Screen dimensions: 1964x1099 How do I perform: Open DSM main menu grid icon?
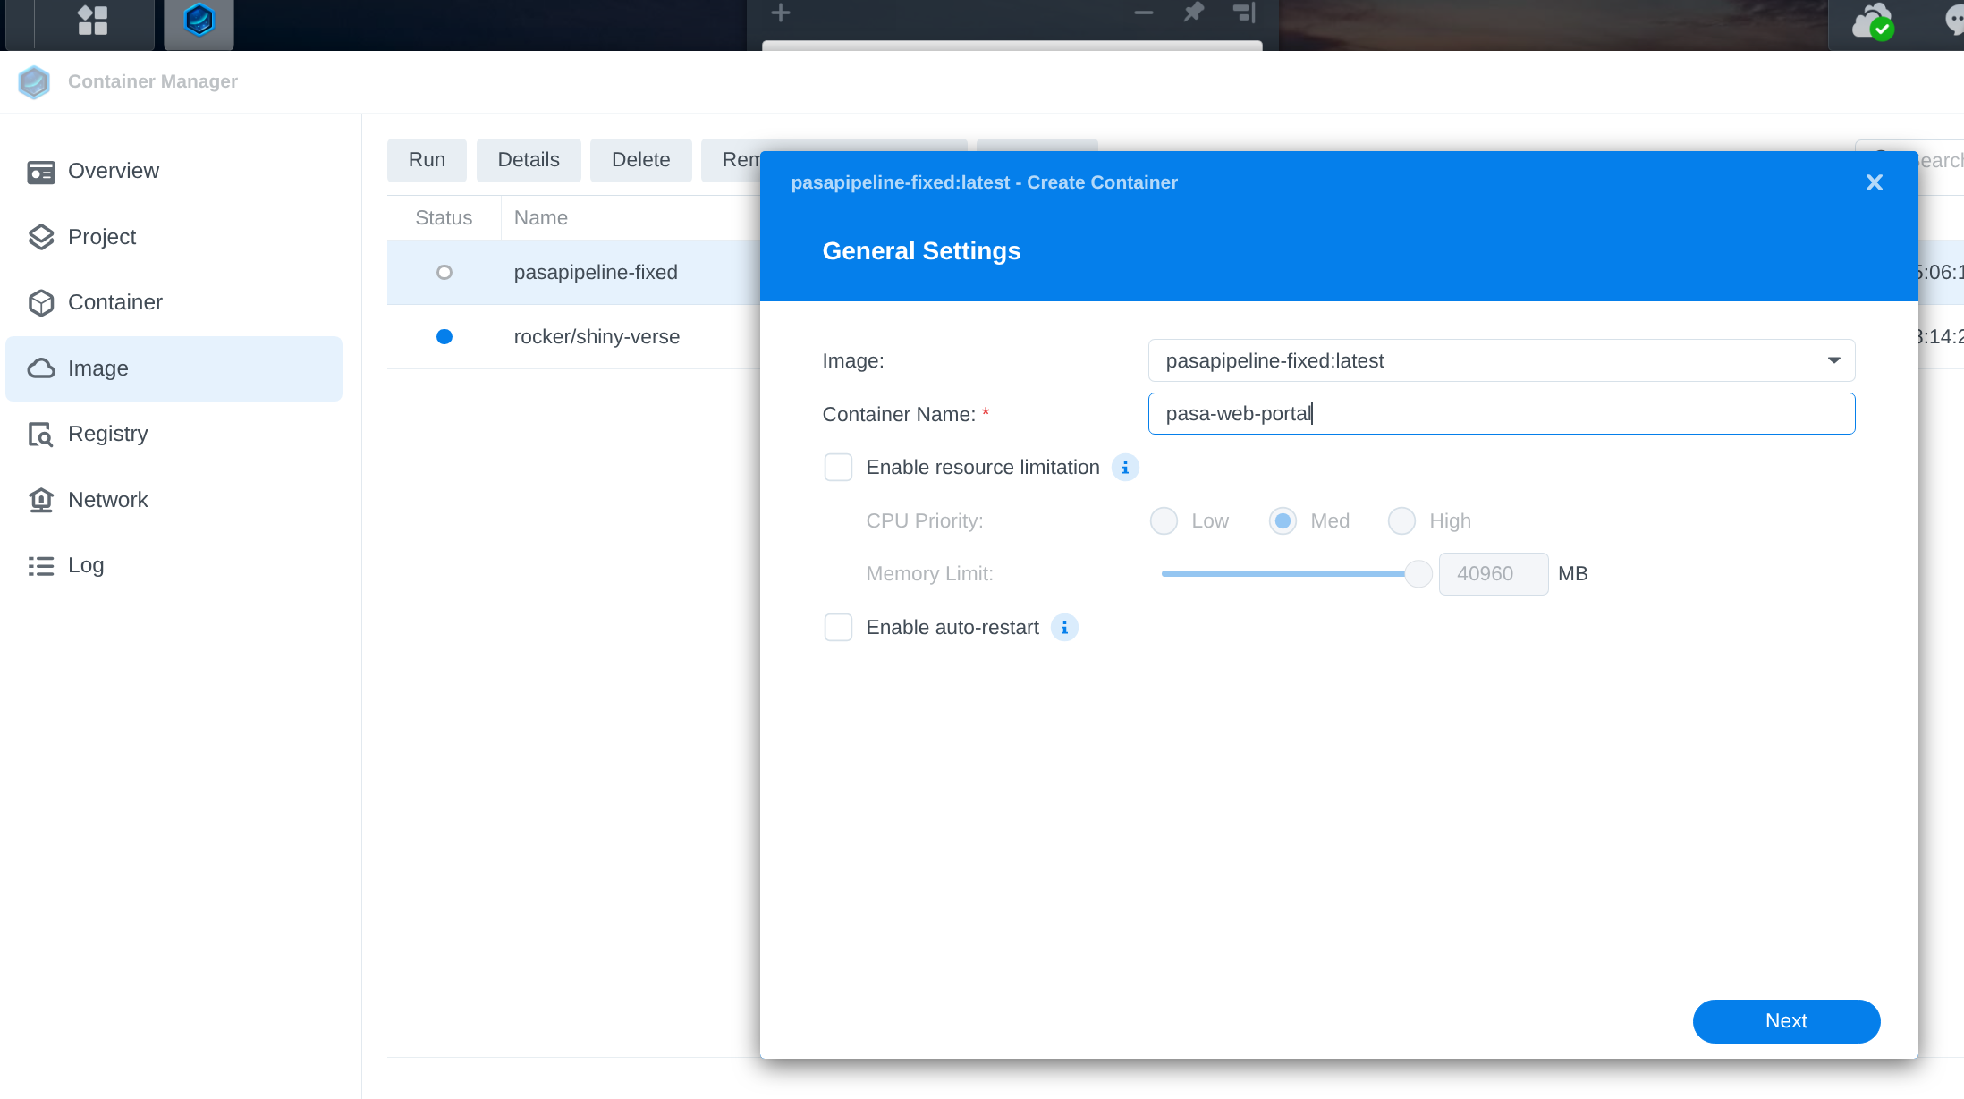92,20
